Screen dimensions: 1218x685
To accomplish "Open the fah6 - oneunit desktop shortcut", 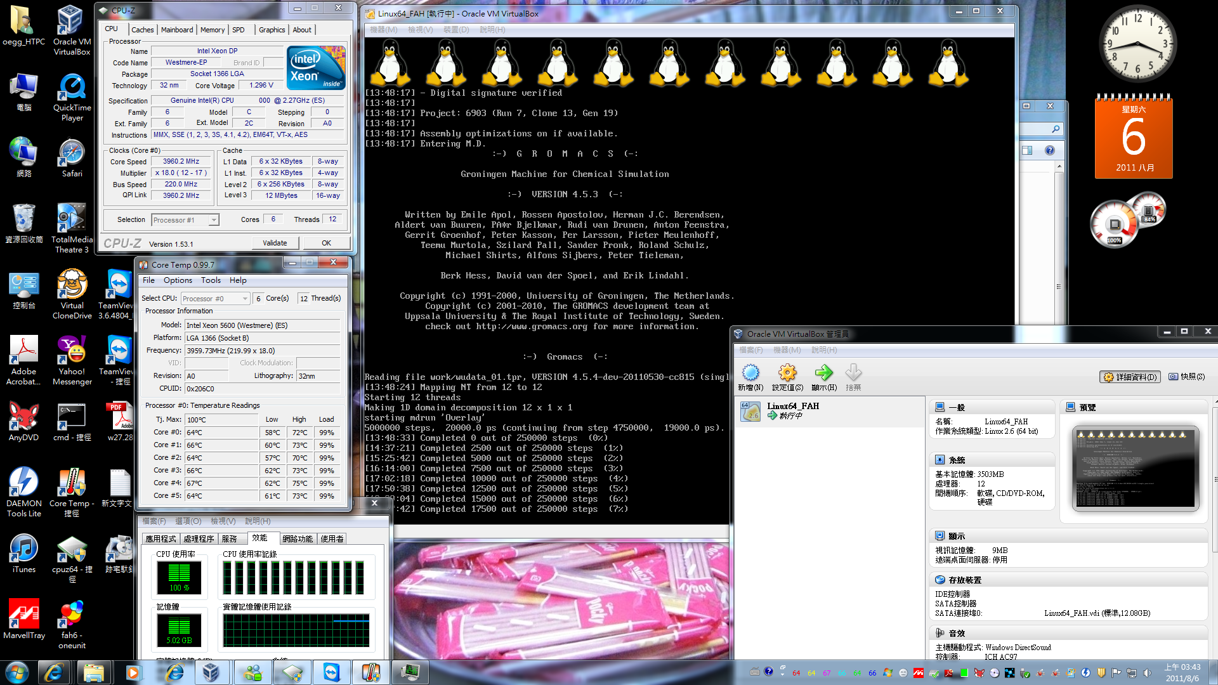I will (72, 623).
